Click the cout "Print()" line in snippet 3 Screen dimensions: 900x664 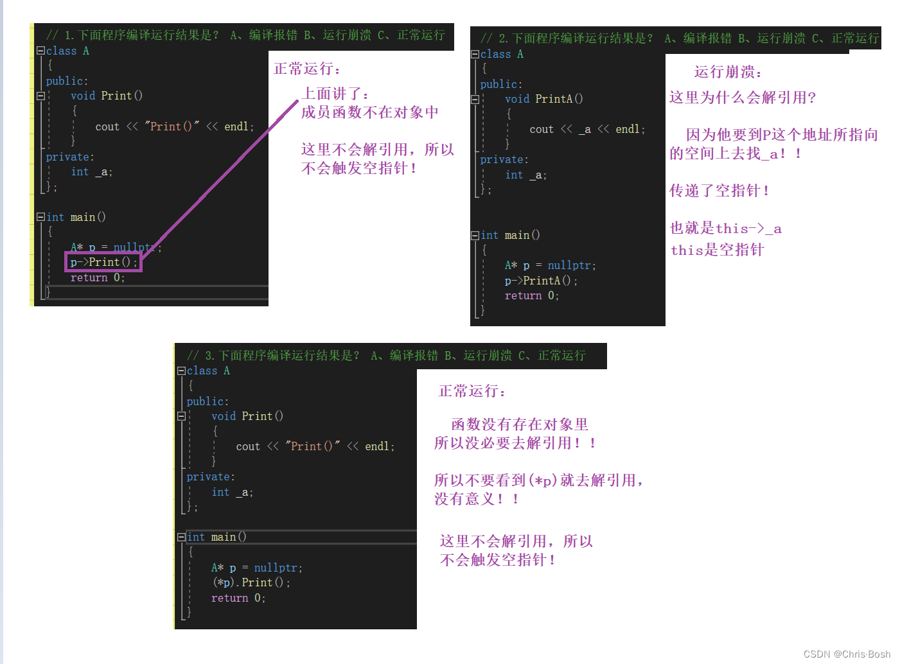tap(315, 446)
